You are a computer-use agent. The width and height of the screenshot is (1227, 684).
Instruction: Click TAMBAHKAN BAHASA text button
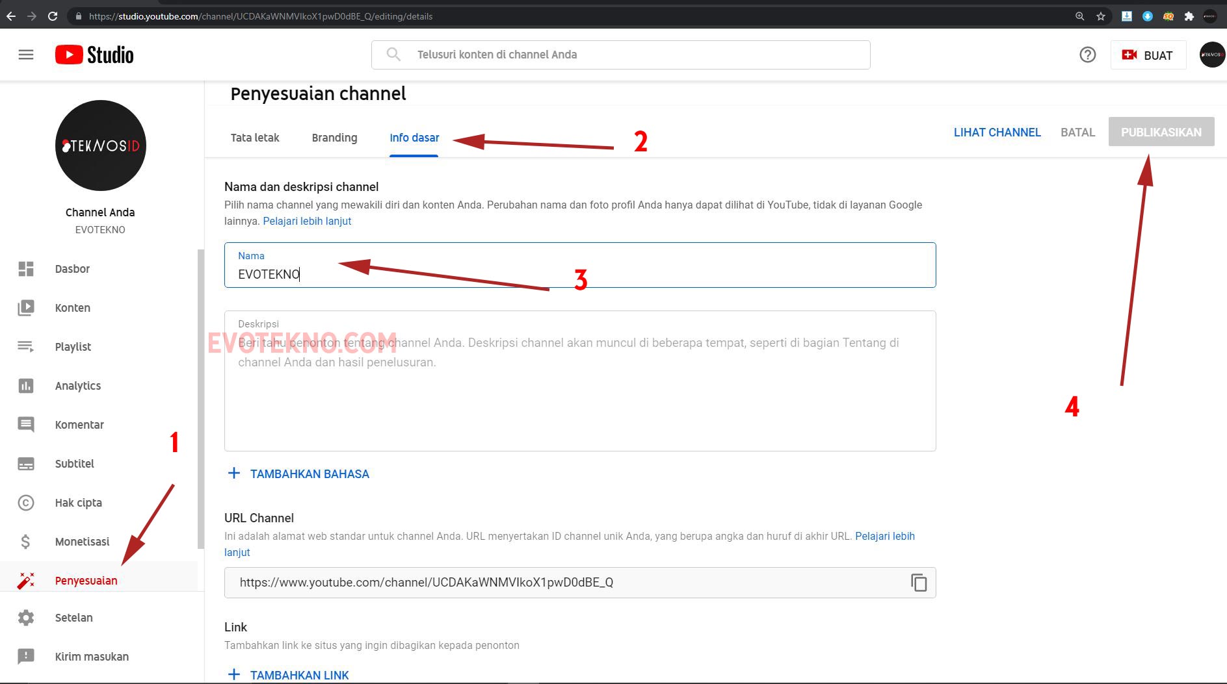pyautogui.click(x=310, y=474)
